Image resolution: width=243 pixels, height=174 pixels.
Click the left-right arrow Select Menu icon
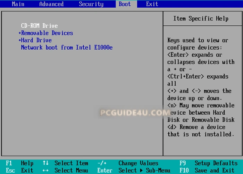pyautogui.click(x=45, y=171)
